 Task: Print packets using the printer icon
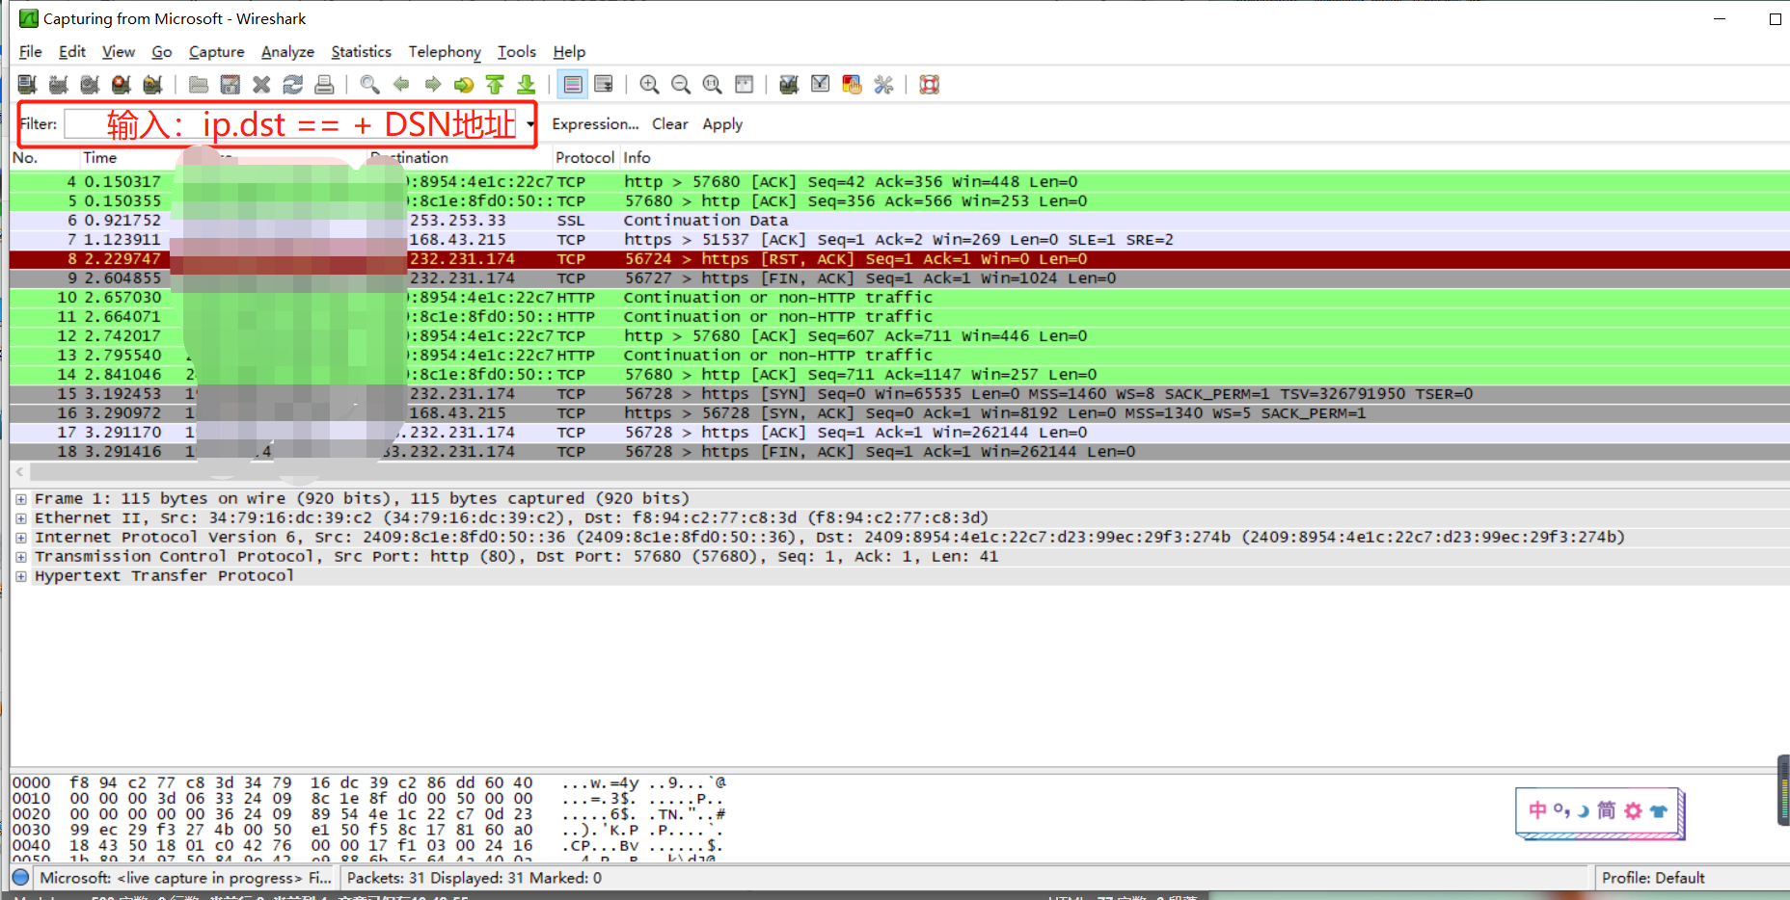coord(324,85)
